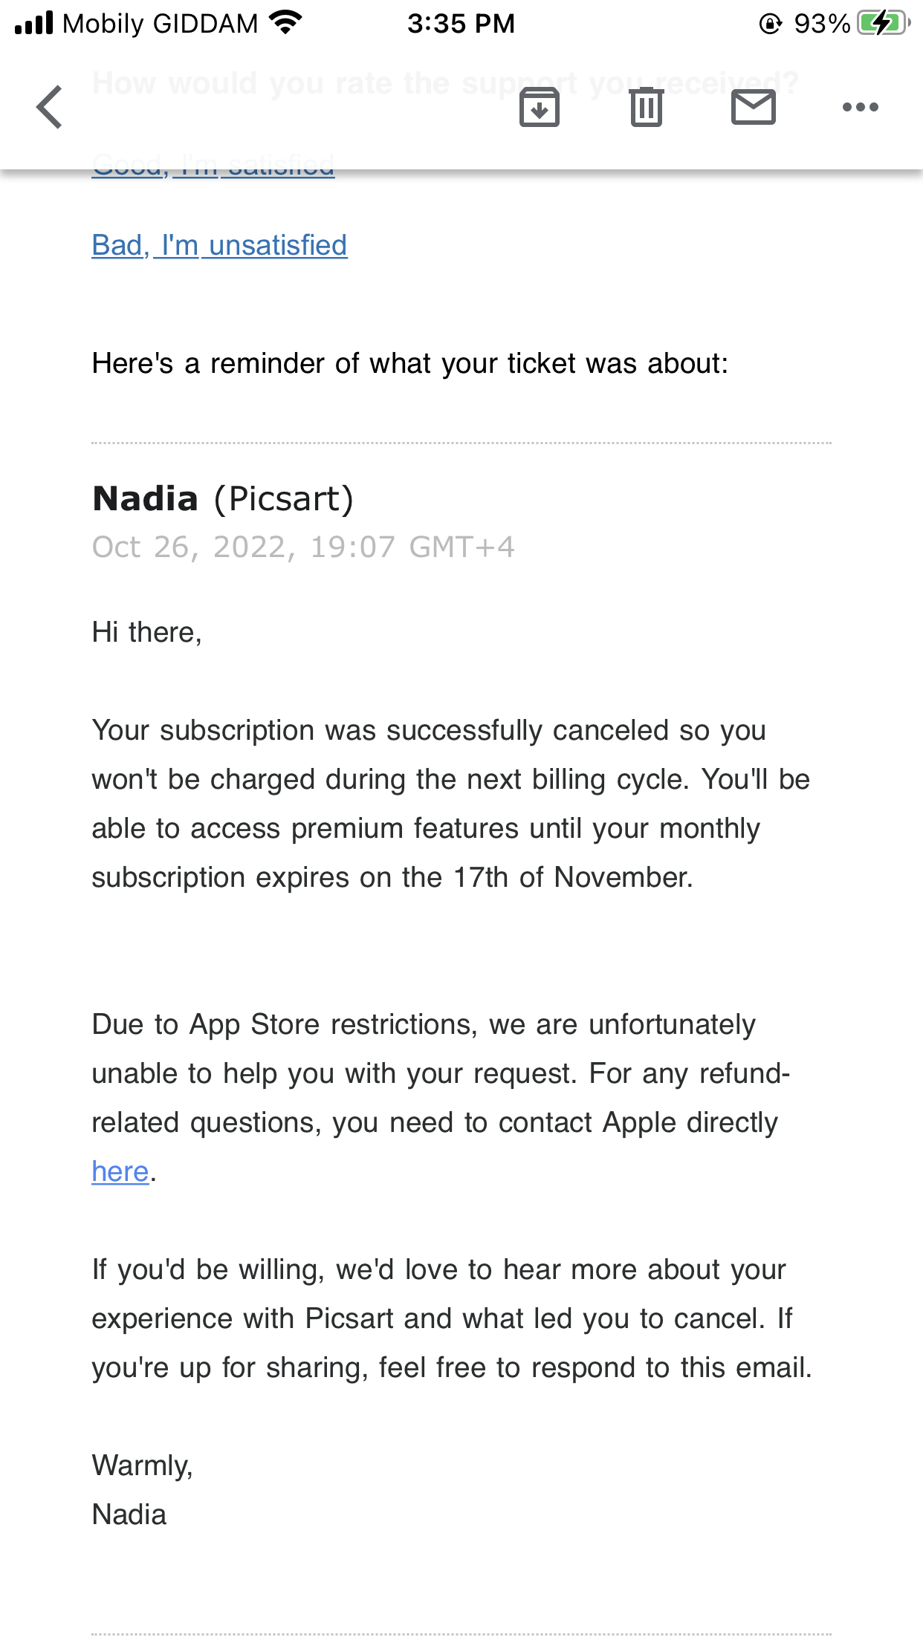Image resolution: width=923 pixels, height=1640 pixels.
Task: Click "Good, I'm satisfied" link
Action: 213,166
